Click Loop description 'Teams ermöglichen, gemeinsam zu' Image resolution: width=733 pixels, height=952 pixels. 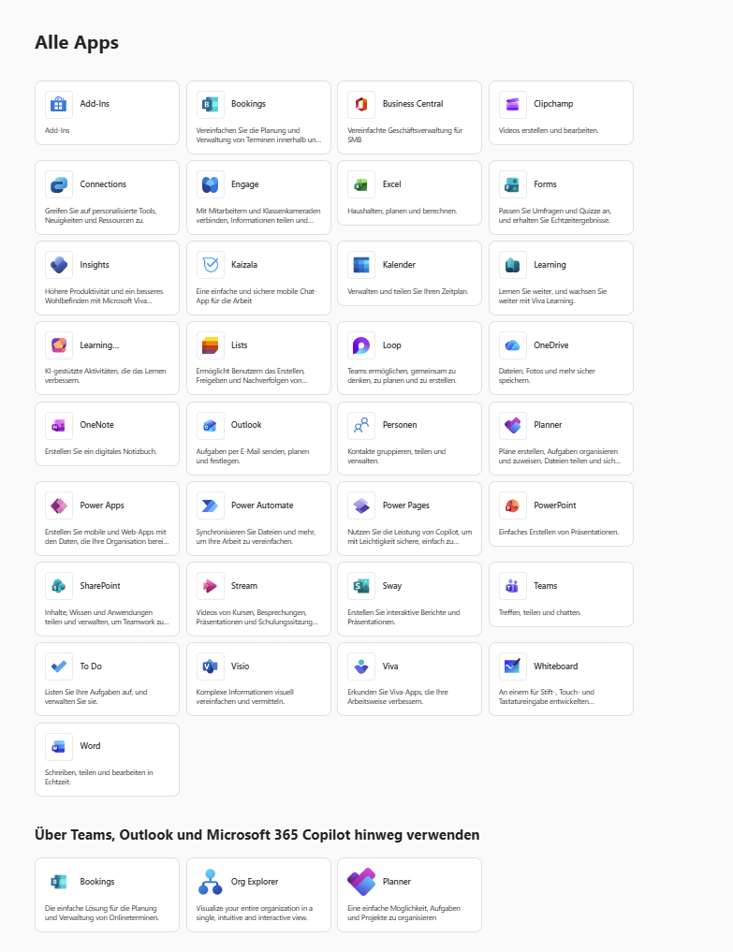point(402,375)
